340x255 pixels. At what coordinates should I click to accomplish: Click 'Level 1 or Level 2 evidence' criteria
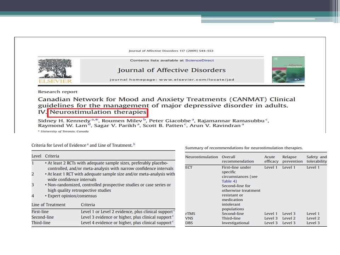[127, 212]
